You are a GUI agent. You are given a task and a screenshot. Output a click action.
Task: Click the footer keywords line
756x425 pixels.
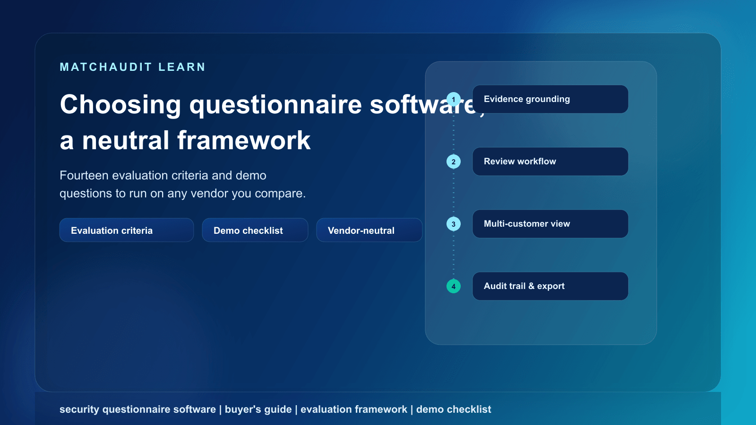coord(275,409)
